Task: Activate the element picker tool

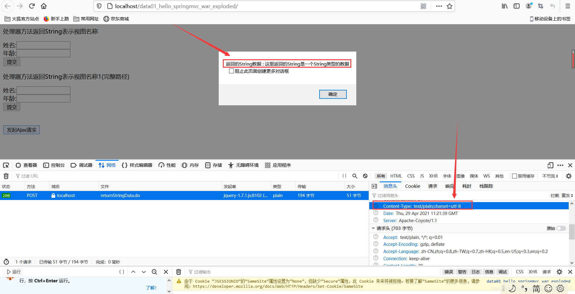Action: tap(6, 165)
